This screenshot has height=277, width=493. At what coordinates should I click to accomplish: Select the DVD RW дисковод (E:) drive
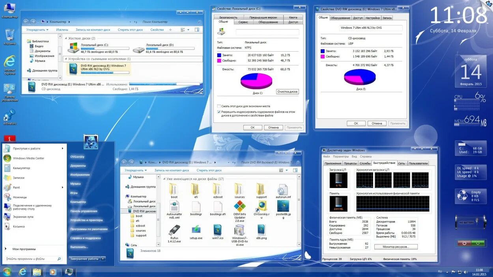[x=99, y=69]
